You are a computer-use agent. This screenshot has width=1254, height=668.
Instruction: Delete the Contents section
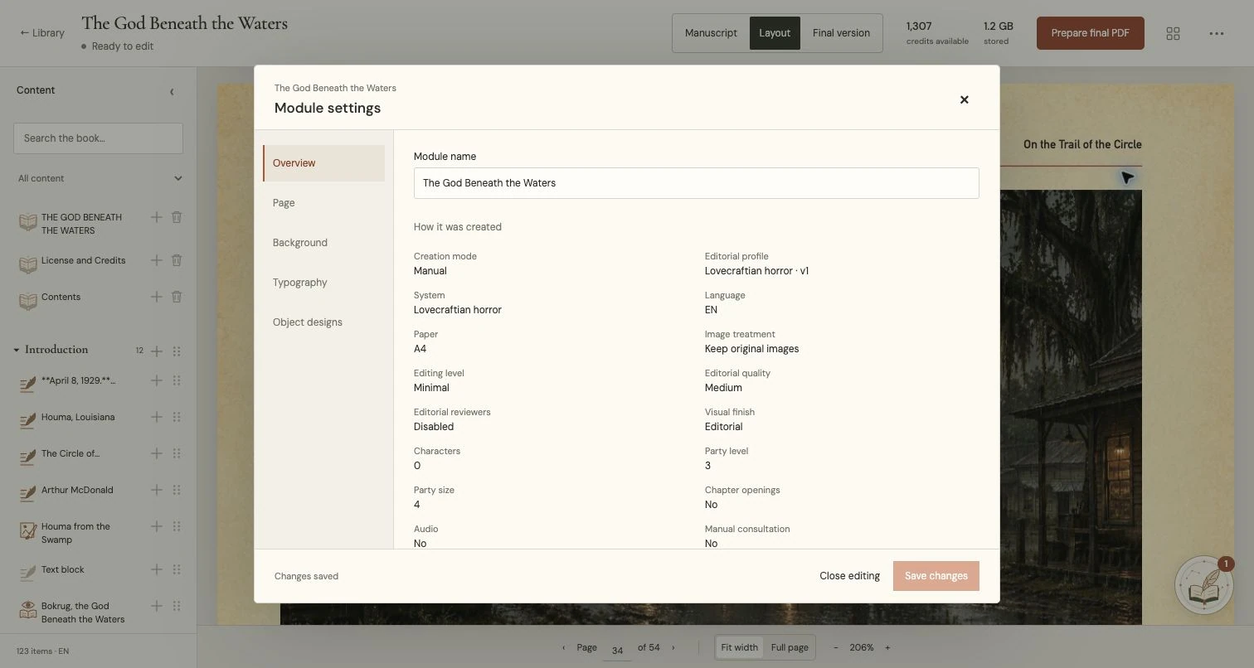177,297
